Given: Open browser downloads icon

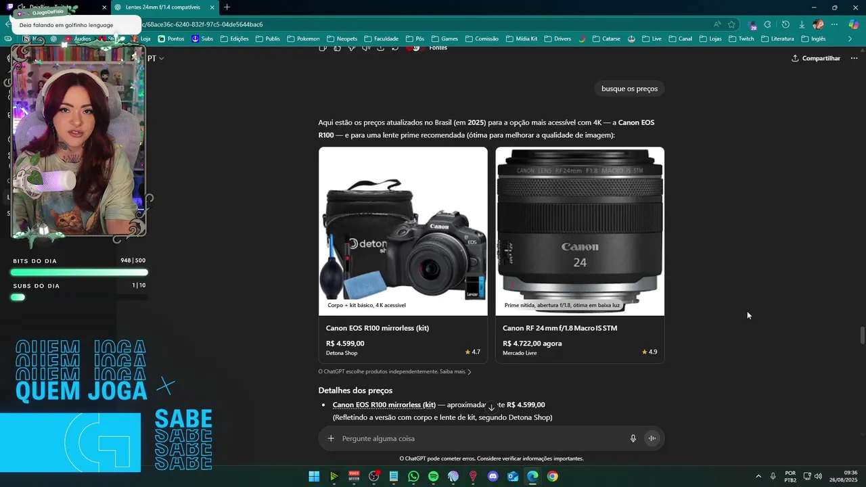Looking at the screenshot, I should [x=802, y=24].
